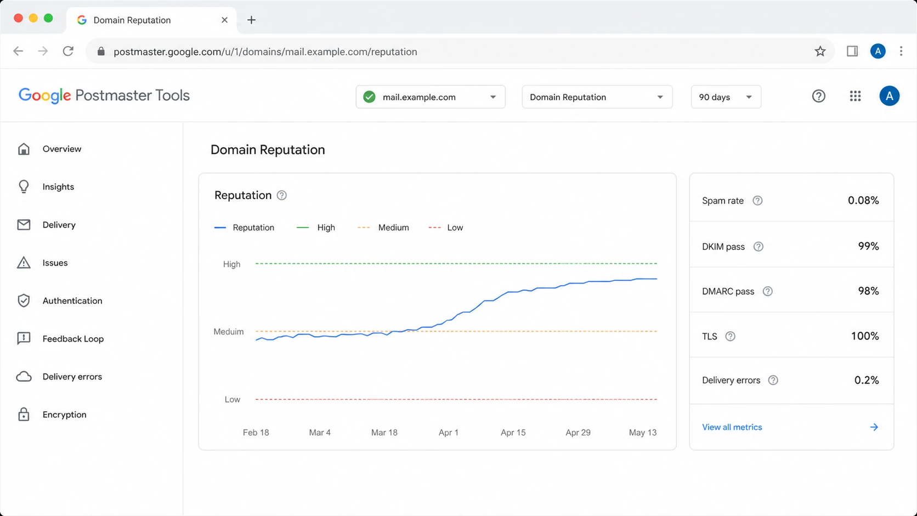
Task: Click help icon next to DMARC pass
Action: click(768, 291)
